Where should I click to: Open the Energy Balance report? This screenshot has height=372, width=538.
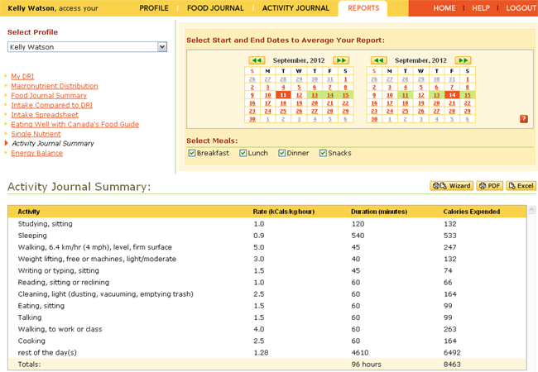pyautogui.click(x=36, y=153)
